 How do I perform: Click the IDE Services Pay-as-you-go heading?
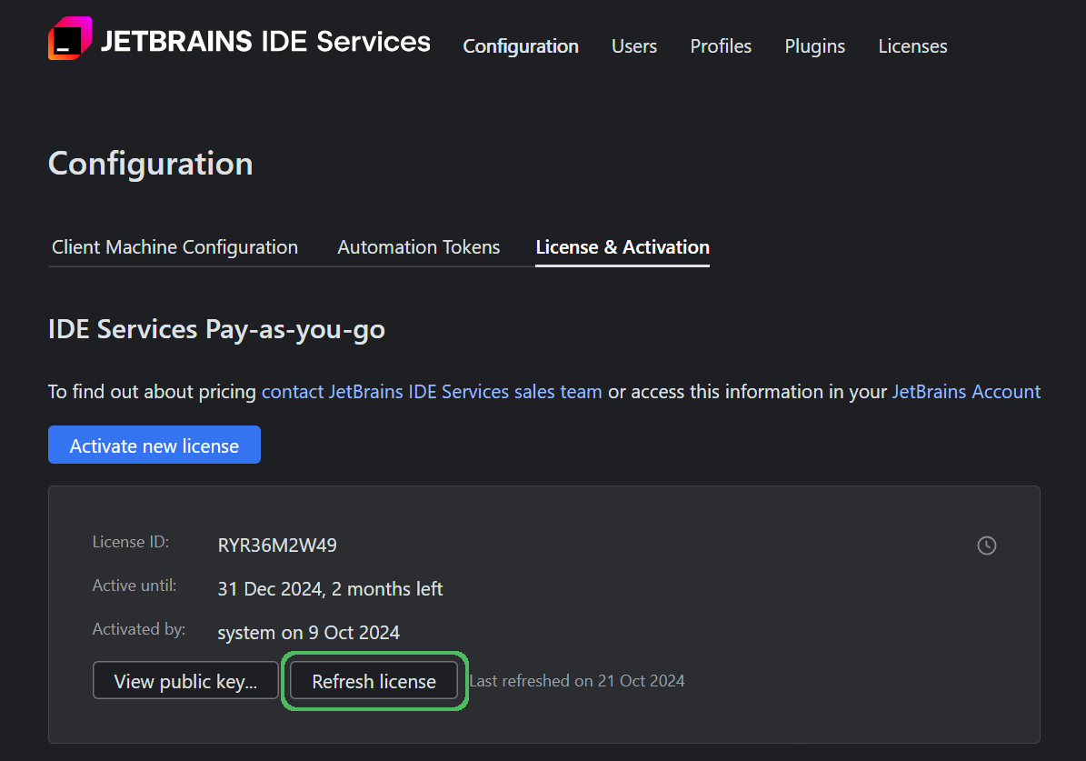pyautogui.click(x=216, y=329)
